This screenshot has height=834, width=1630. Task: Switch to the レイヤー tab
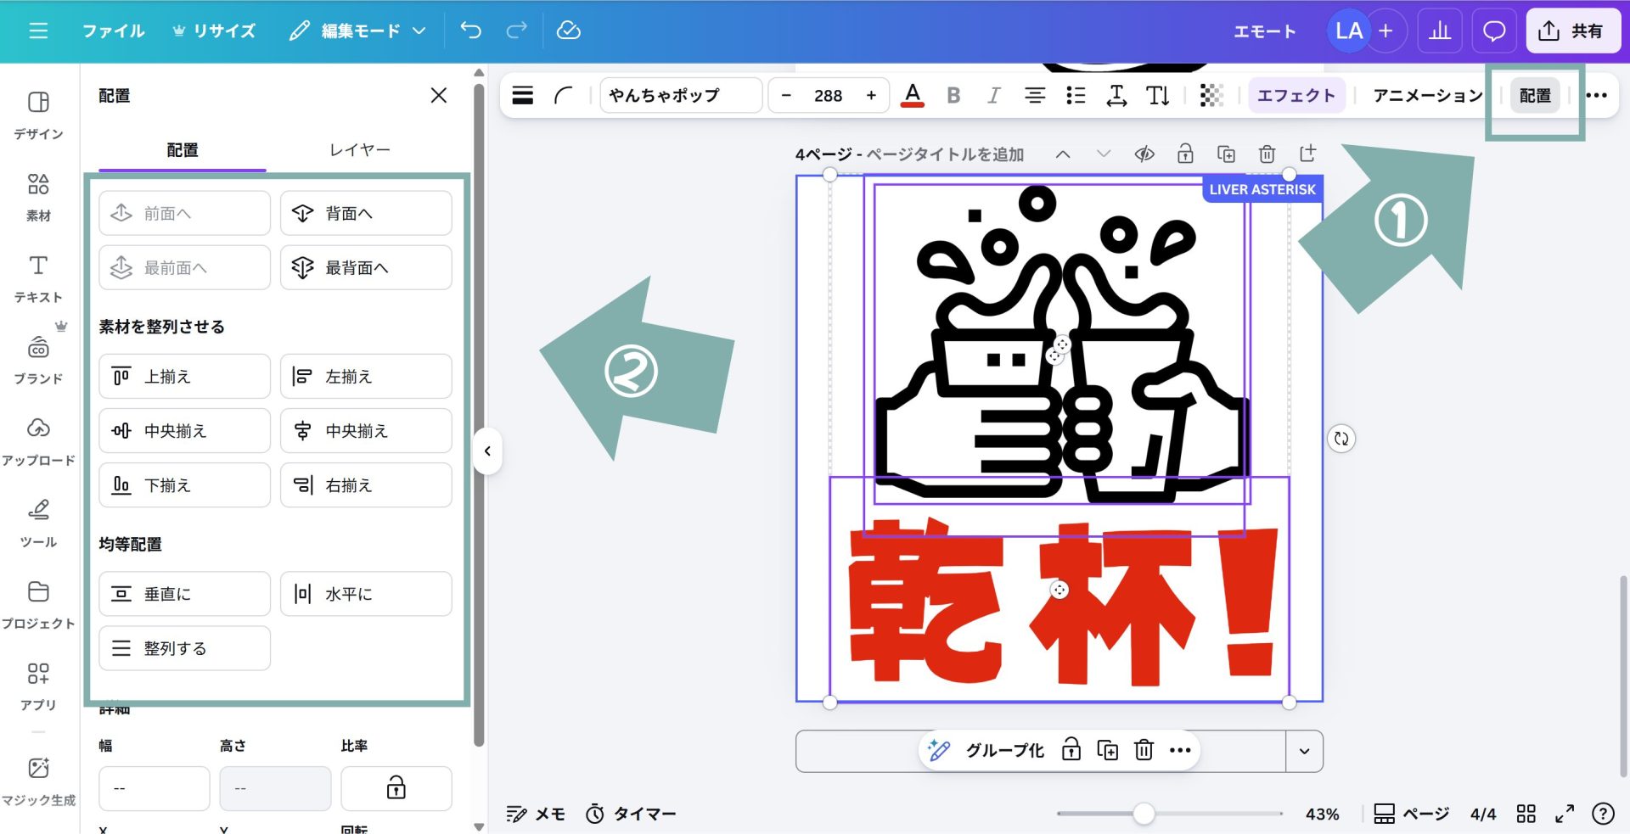(x=359, y=149)
